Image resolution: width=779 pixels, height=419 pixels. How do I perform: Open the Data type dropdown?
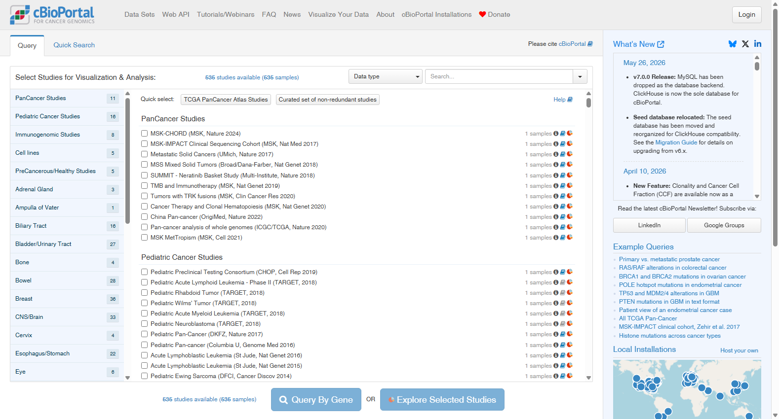click(386, 76)
